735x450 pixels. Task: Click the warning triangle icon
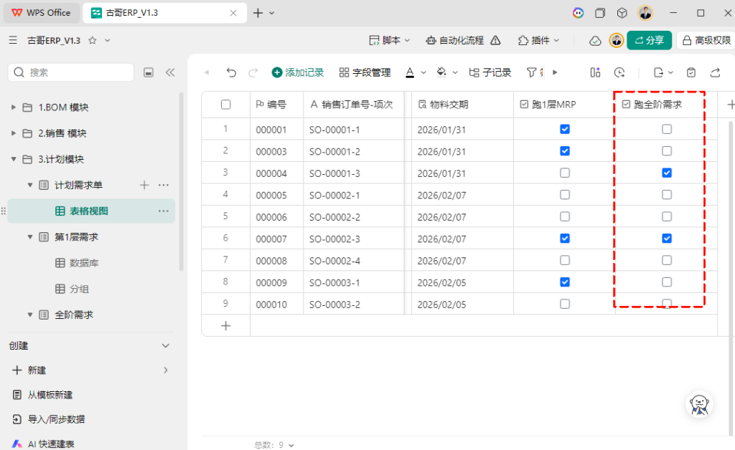pyautogui.click(x=495, y=40)
